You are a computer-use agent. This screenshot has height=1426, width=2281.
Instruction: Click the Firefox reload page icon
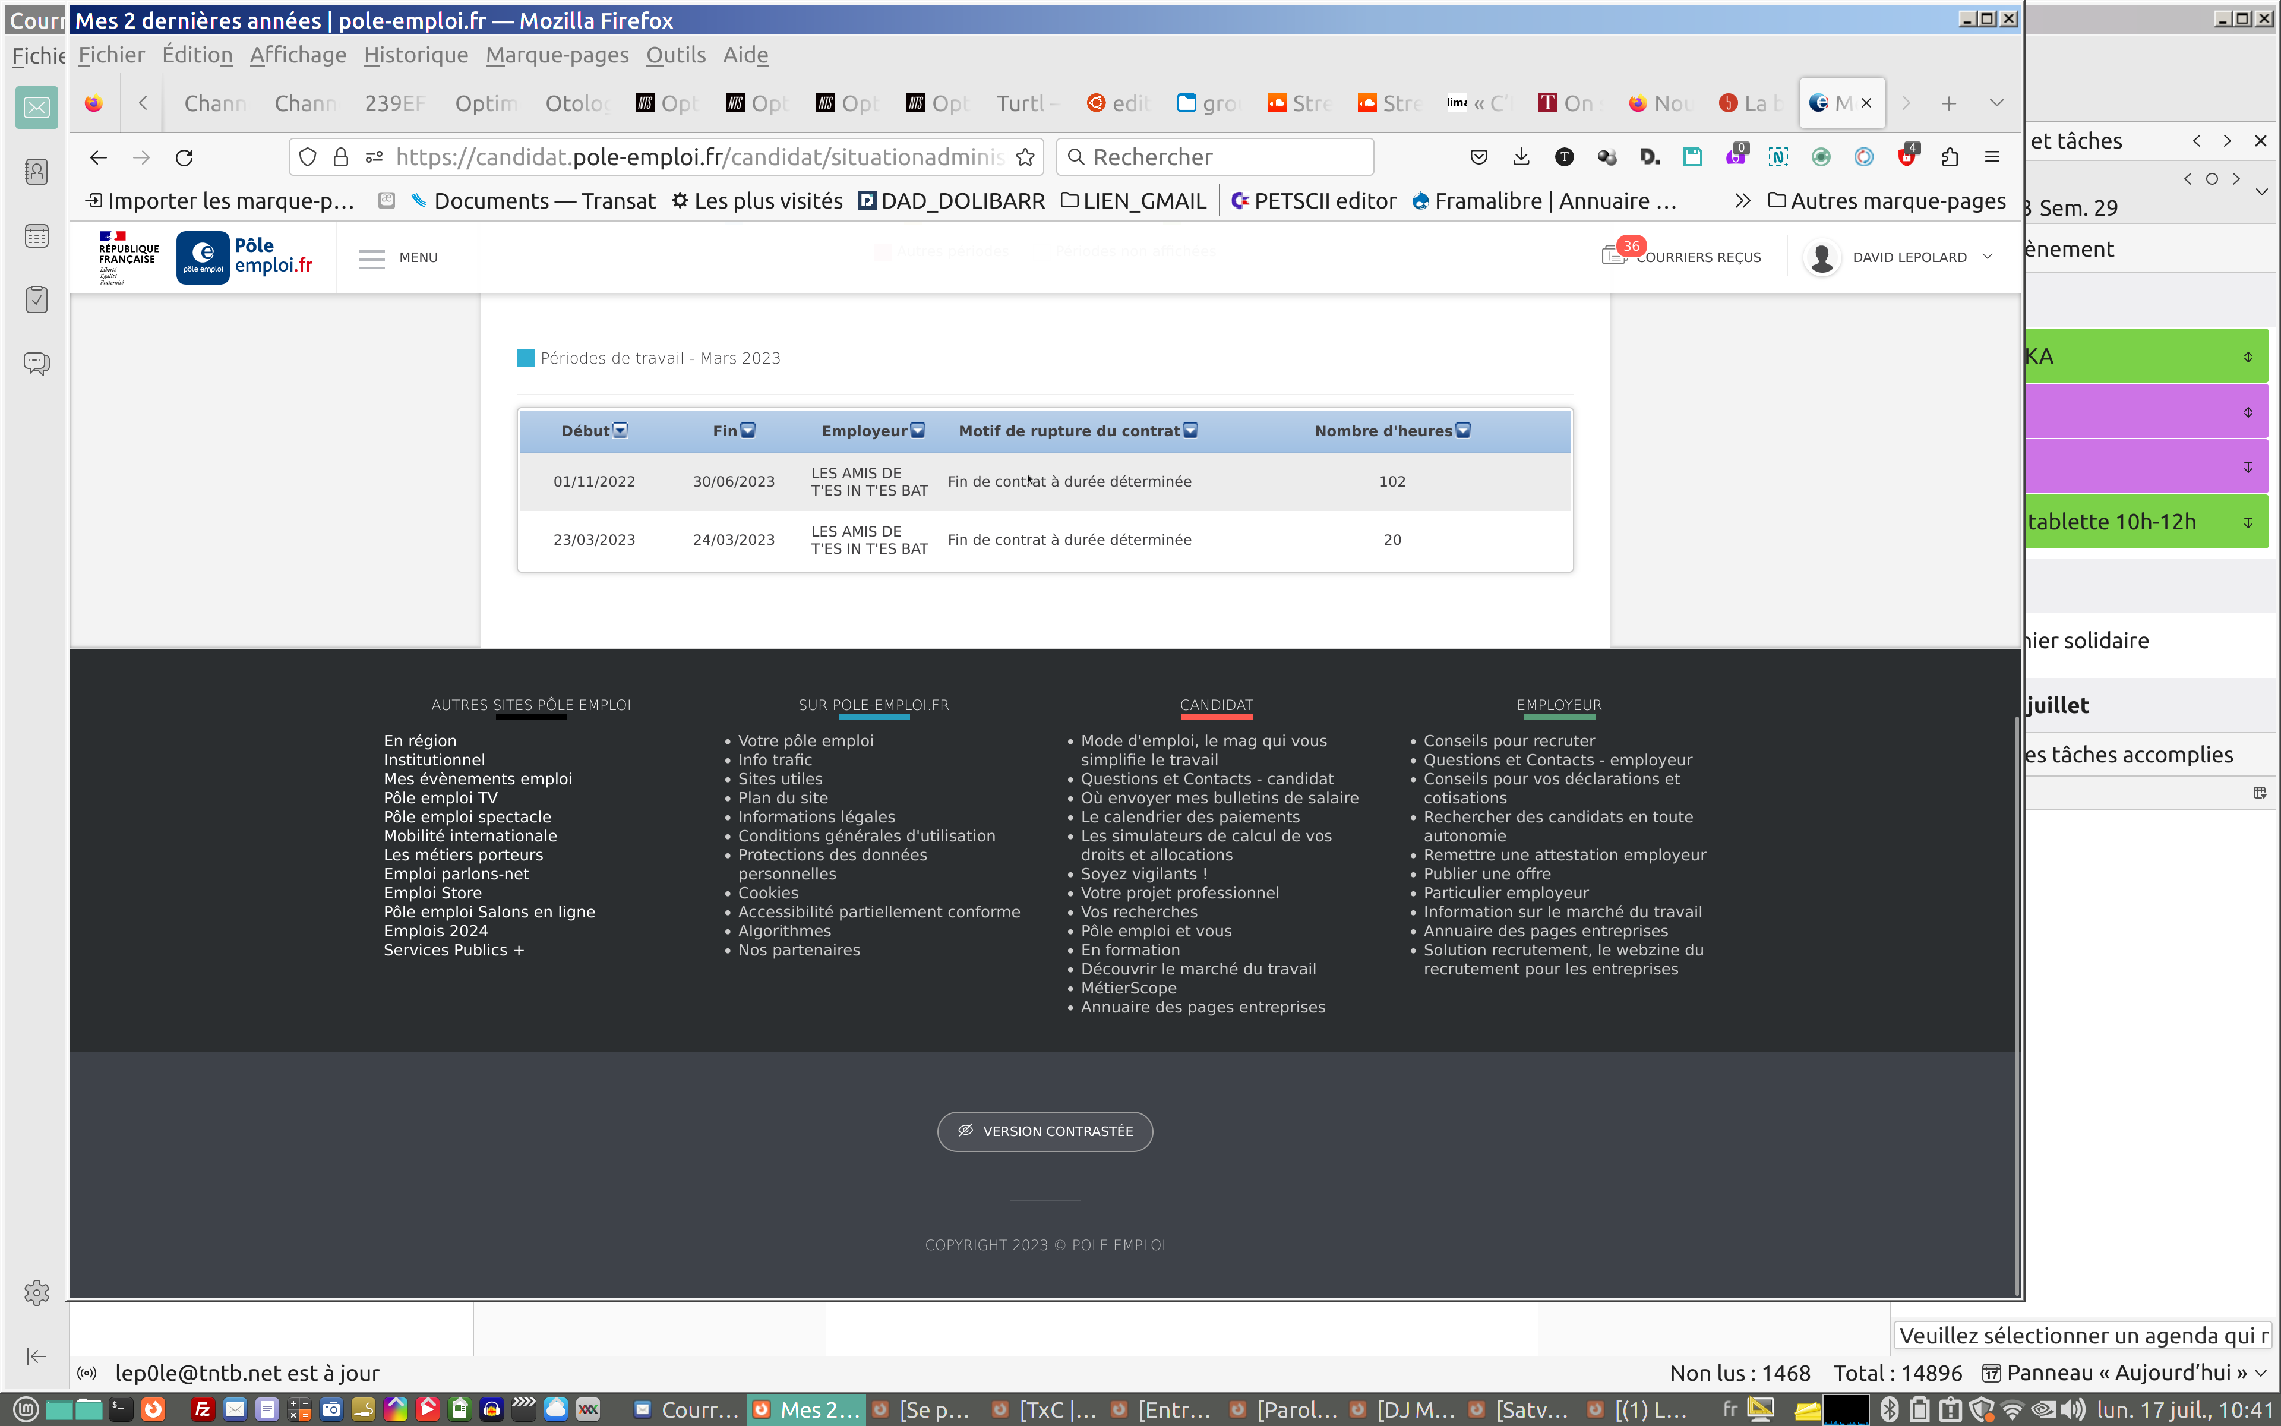click(185, 157)
